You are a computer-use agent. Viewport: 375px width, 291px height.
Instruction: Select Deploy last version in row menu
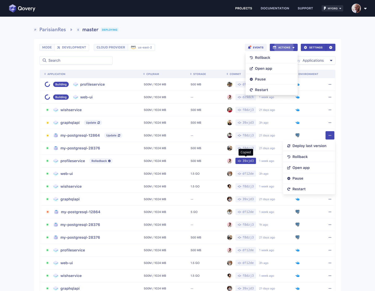point(309,146)
